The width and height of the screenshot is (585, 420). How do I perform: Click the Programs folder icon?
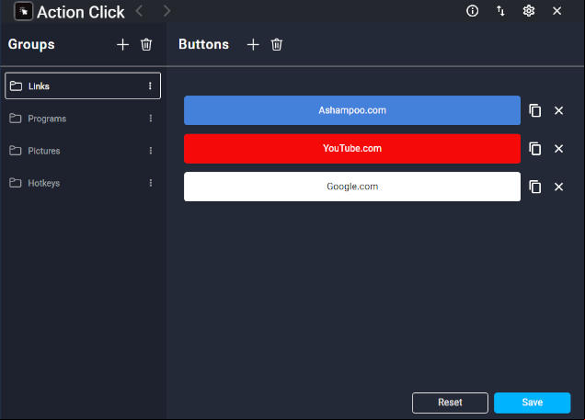16,119
